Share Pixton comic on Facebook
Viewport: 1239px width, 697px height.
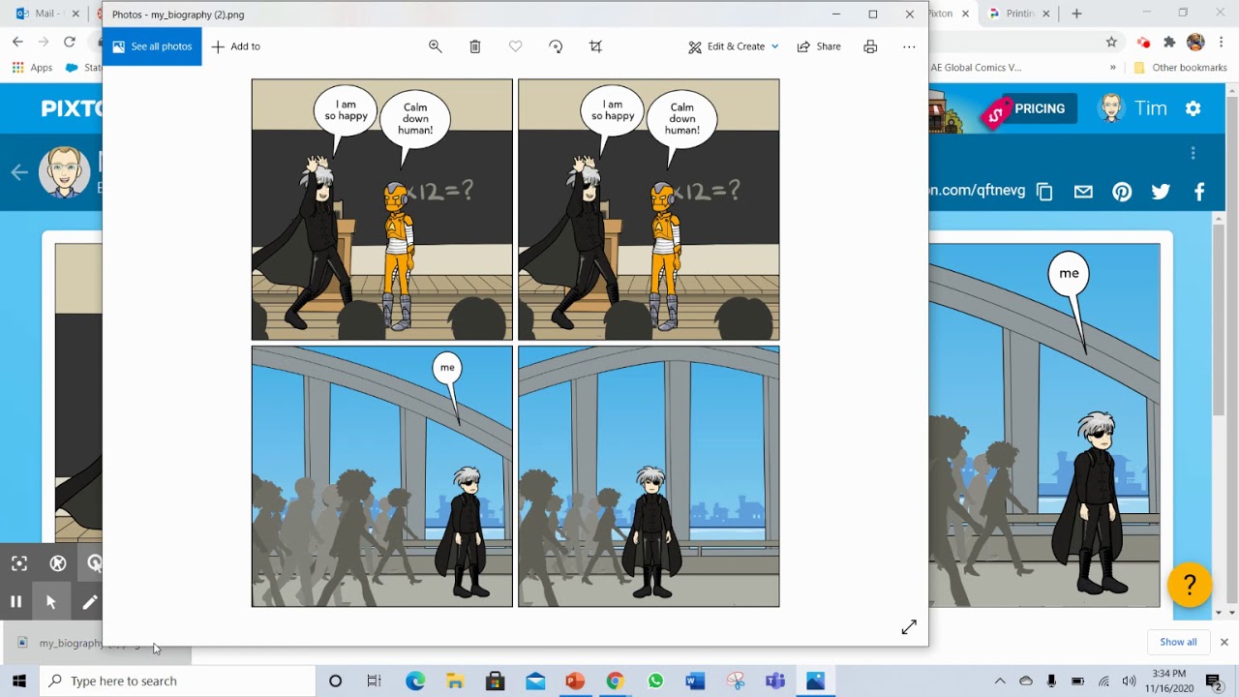1199,192
